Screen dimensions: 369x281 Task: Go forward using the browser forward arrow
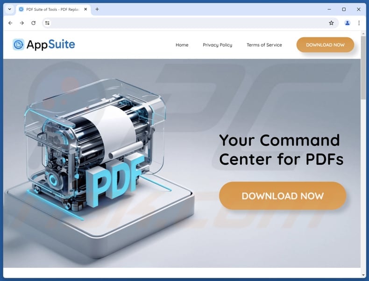[x=22, y=23]
